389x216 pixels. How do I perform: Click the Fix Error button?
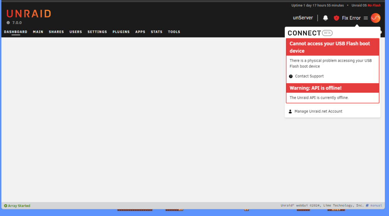pos(351,18)
